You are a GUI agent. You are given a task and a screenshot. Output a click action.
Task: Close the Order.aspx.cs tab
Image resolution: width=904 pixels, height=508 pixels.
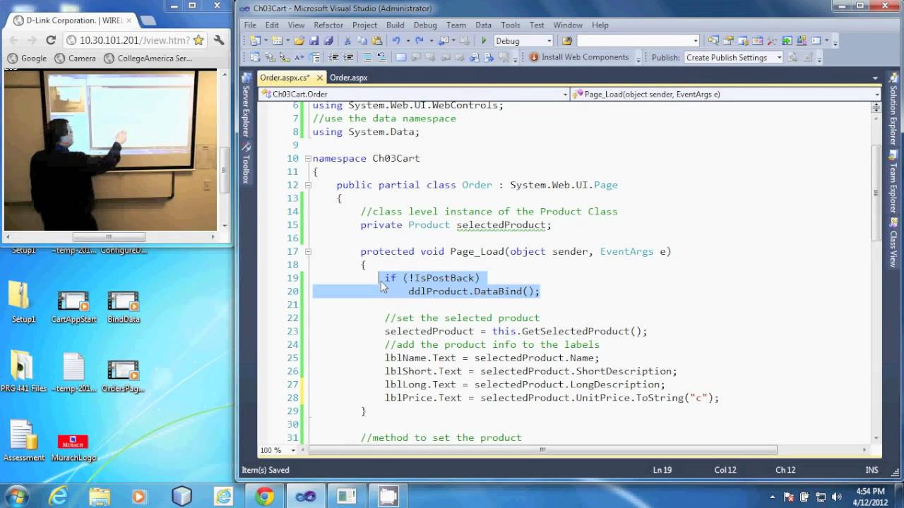tap(320, 78)
